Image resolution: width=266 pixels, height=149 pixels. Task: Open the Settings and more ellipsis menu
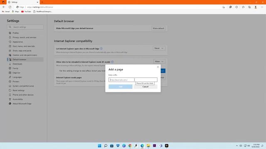click(262, 7)
